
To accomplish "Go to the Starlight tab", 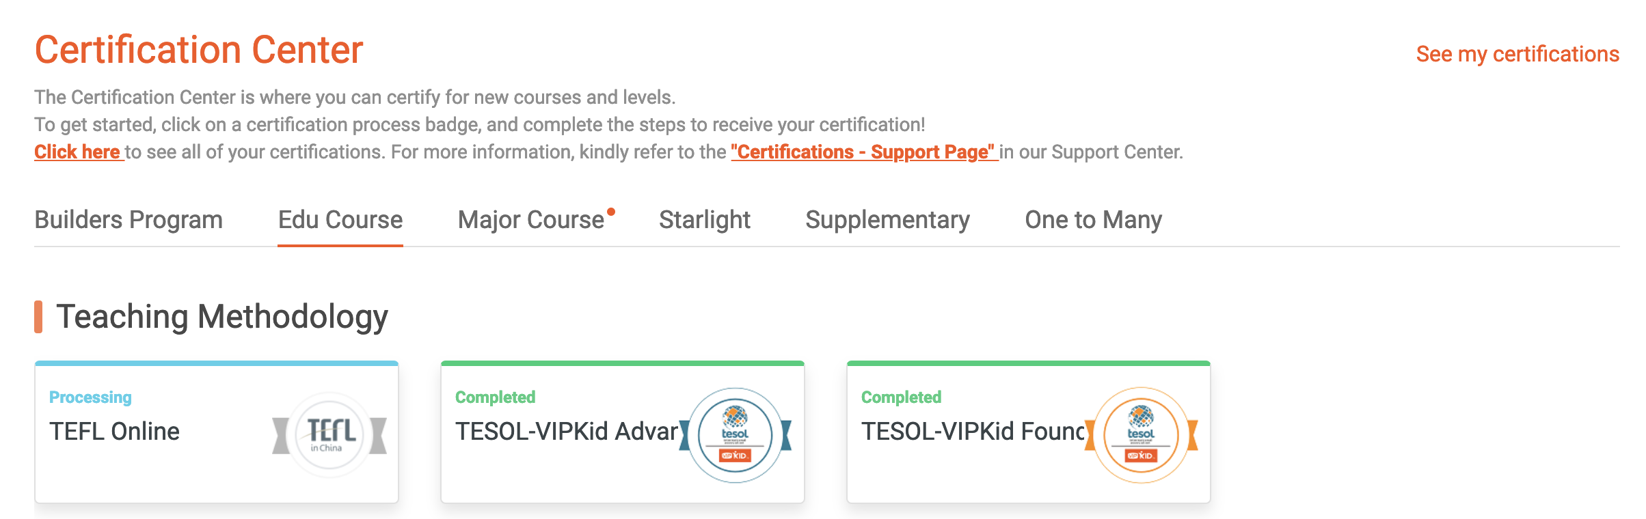I will (x=705, y=220).
